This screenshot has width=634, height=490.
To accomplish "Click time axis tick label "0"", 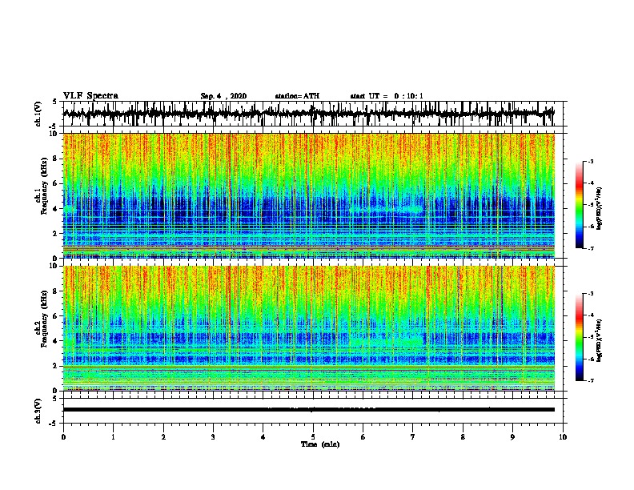I will click(x=63, y=437).
